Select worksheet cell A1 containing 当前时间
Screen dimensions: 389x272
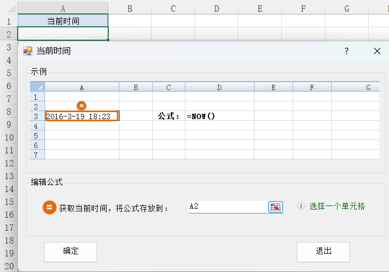coord(63,21)
